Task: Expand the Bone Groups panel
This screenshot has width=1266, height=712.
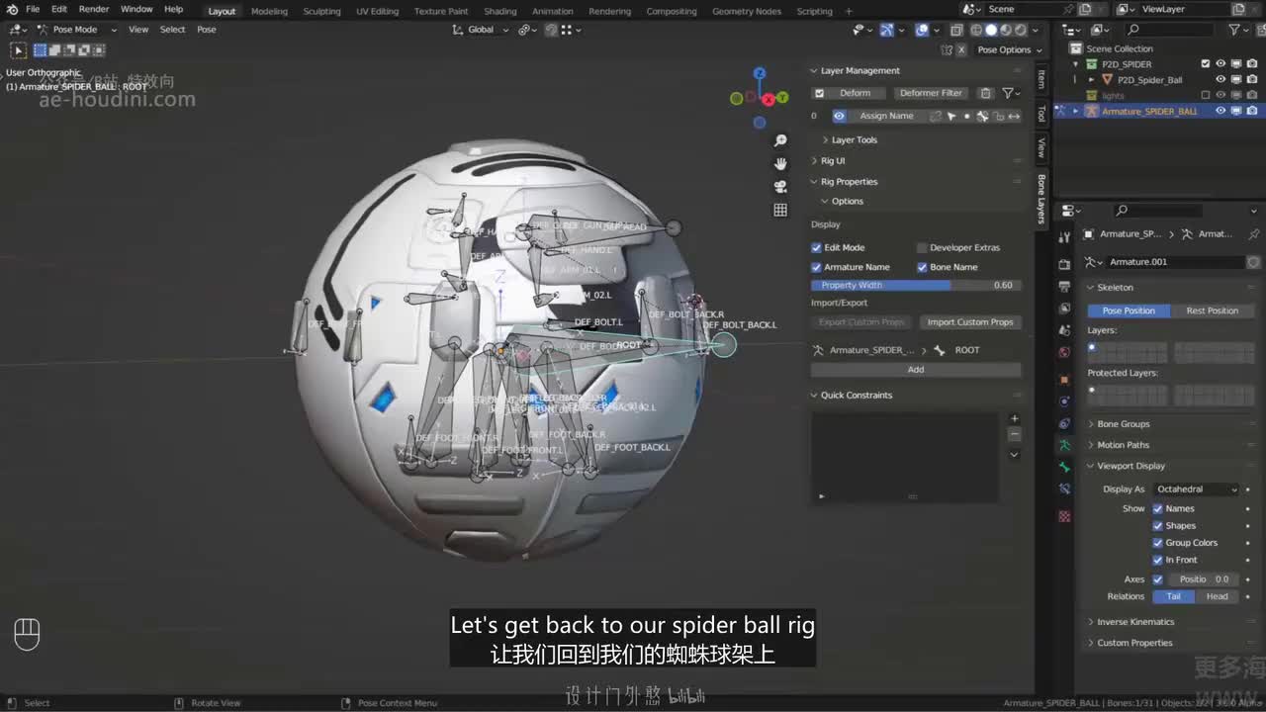Action: coord(1123,424)
